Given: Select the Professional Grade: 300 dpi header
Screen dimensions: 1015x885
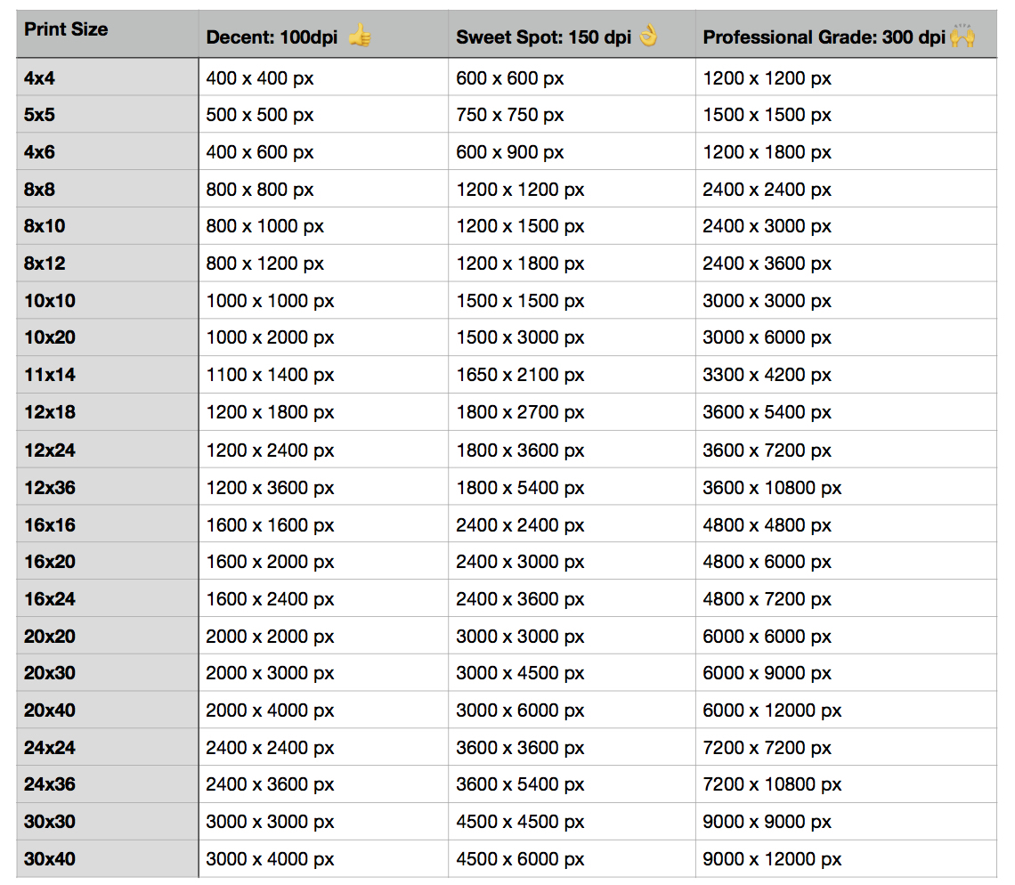Looking at the screenshot, I should (x=824, y=37).
